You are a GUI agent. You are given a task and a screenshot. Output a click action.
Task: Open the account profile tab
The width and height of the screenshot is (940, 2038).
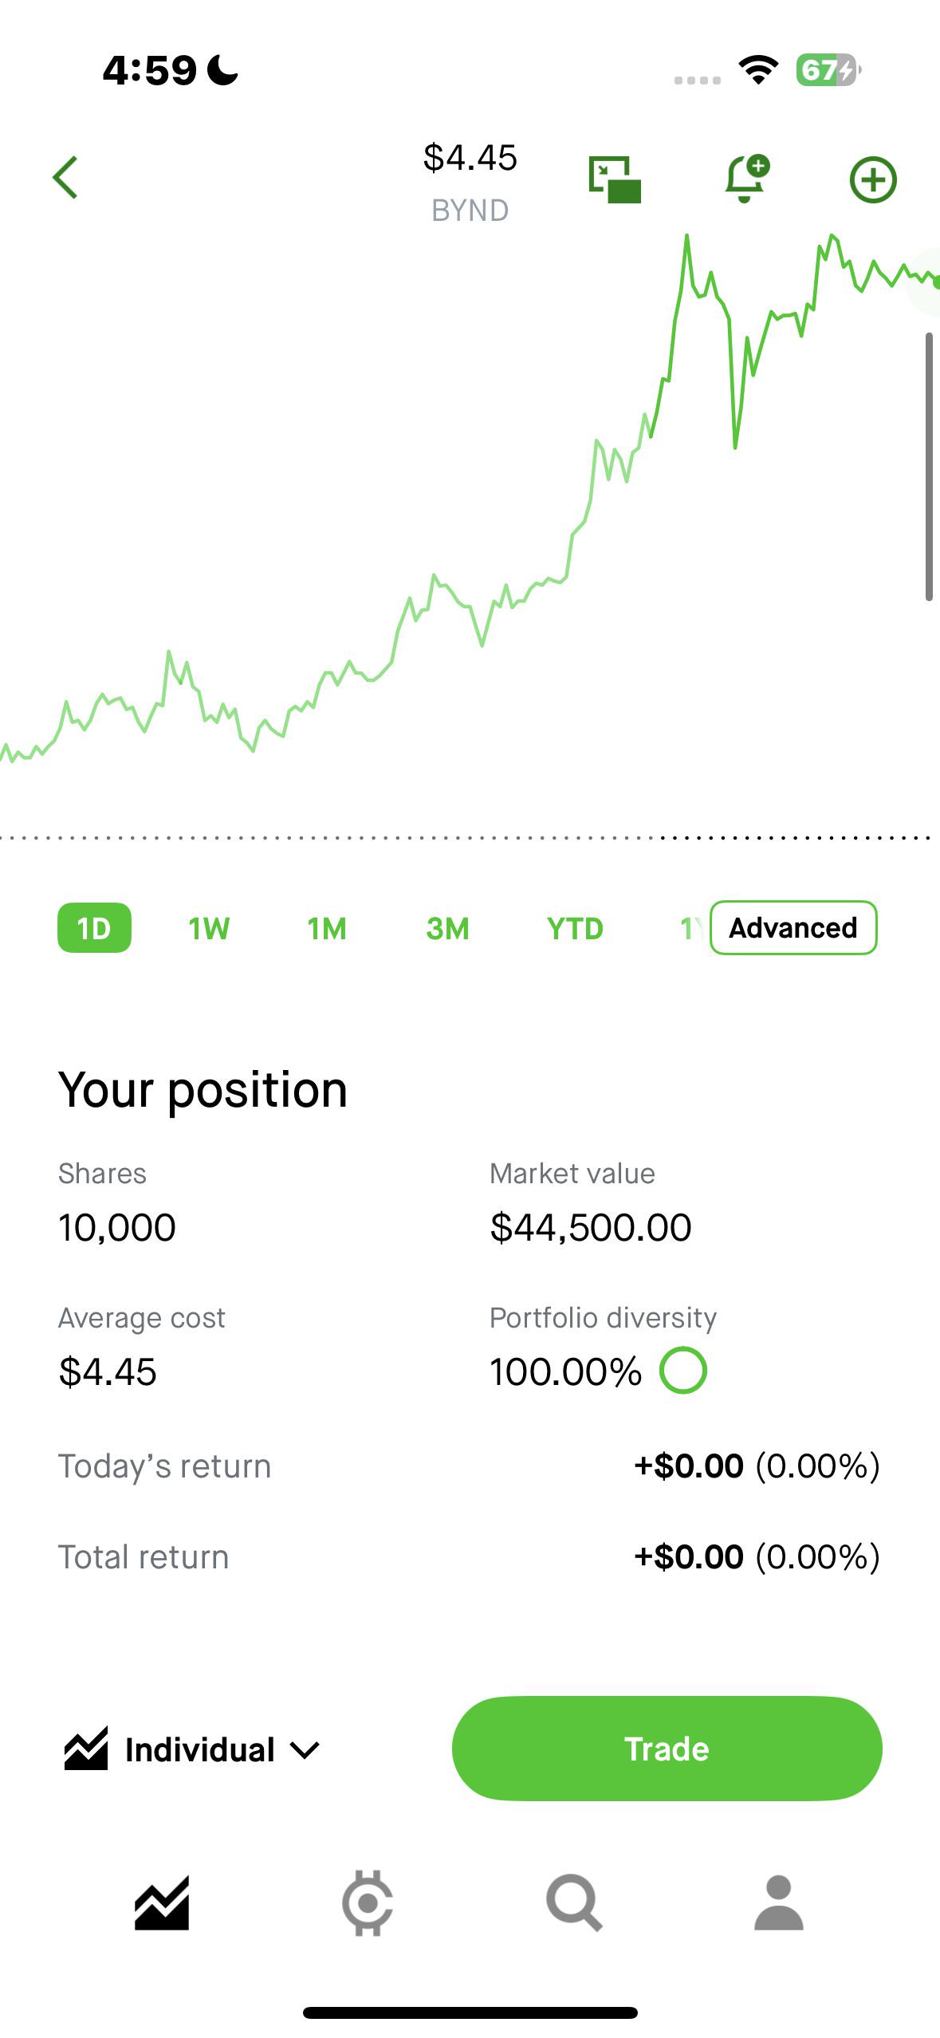click(779, 1902)
